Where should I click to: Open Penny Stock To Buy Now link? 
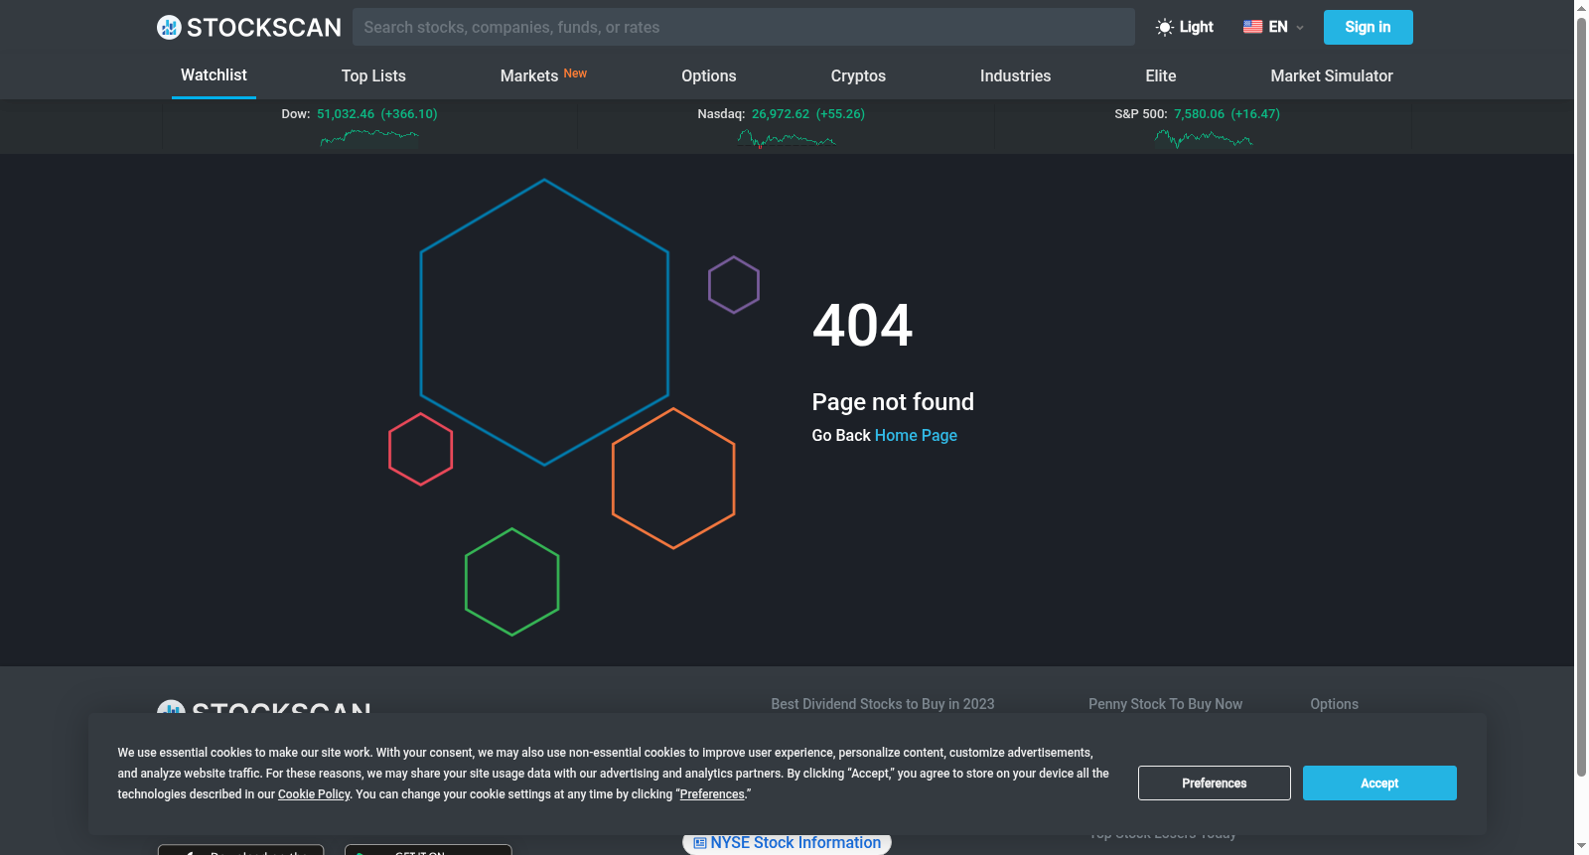(x=1165, y=704)
